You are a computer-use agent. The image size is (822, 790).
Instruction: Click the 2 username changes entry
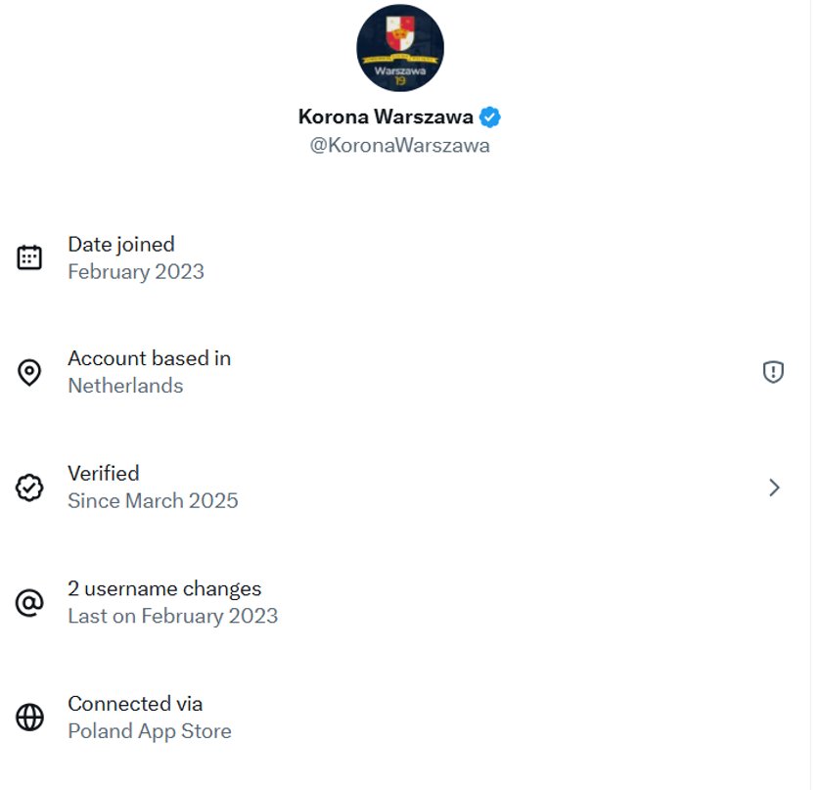tap(163, 588)
